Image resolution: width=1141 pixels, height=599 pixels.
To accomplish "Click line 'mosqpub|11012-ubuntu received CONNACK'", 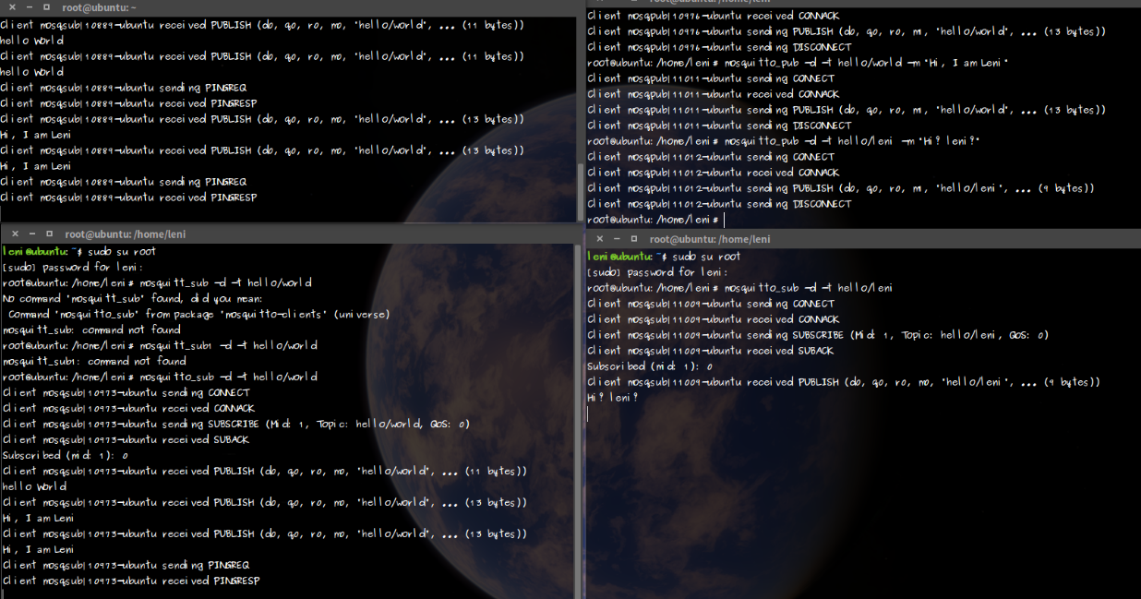I will click(713, 173).
